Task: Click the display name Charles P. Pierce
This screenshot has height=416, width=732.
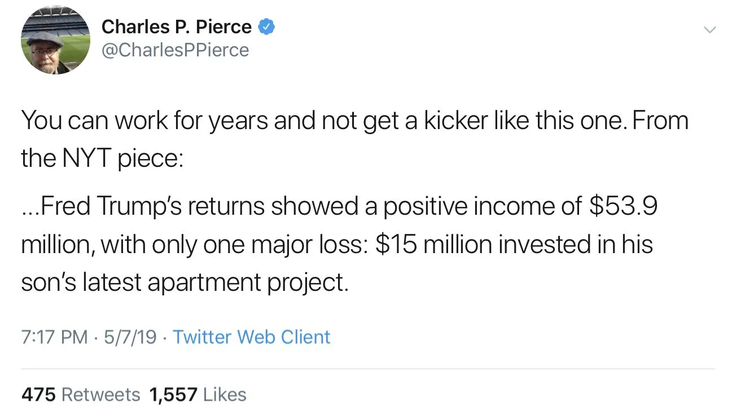Action: point(176,26)
